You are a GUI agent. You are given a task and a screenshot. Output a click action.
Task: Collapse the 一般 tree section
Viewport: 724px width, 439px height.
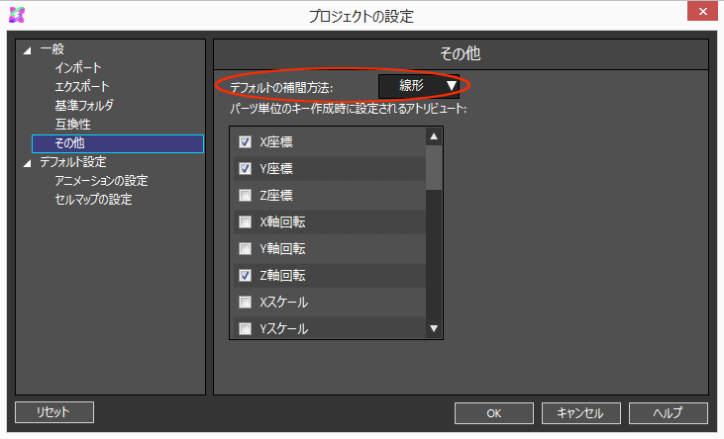point(28,50)
